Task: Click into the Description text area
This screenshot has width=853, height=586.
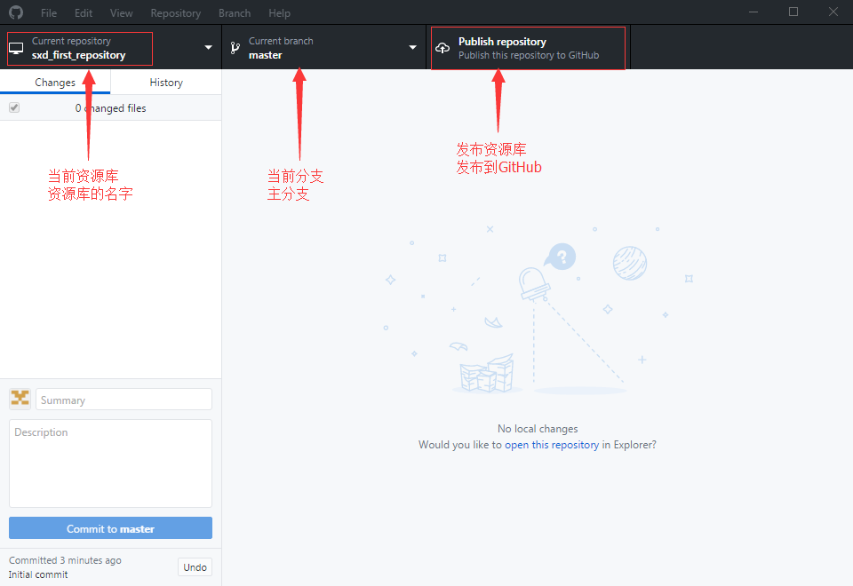Action: coord(110,463)
